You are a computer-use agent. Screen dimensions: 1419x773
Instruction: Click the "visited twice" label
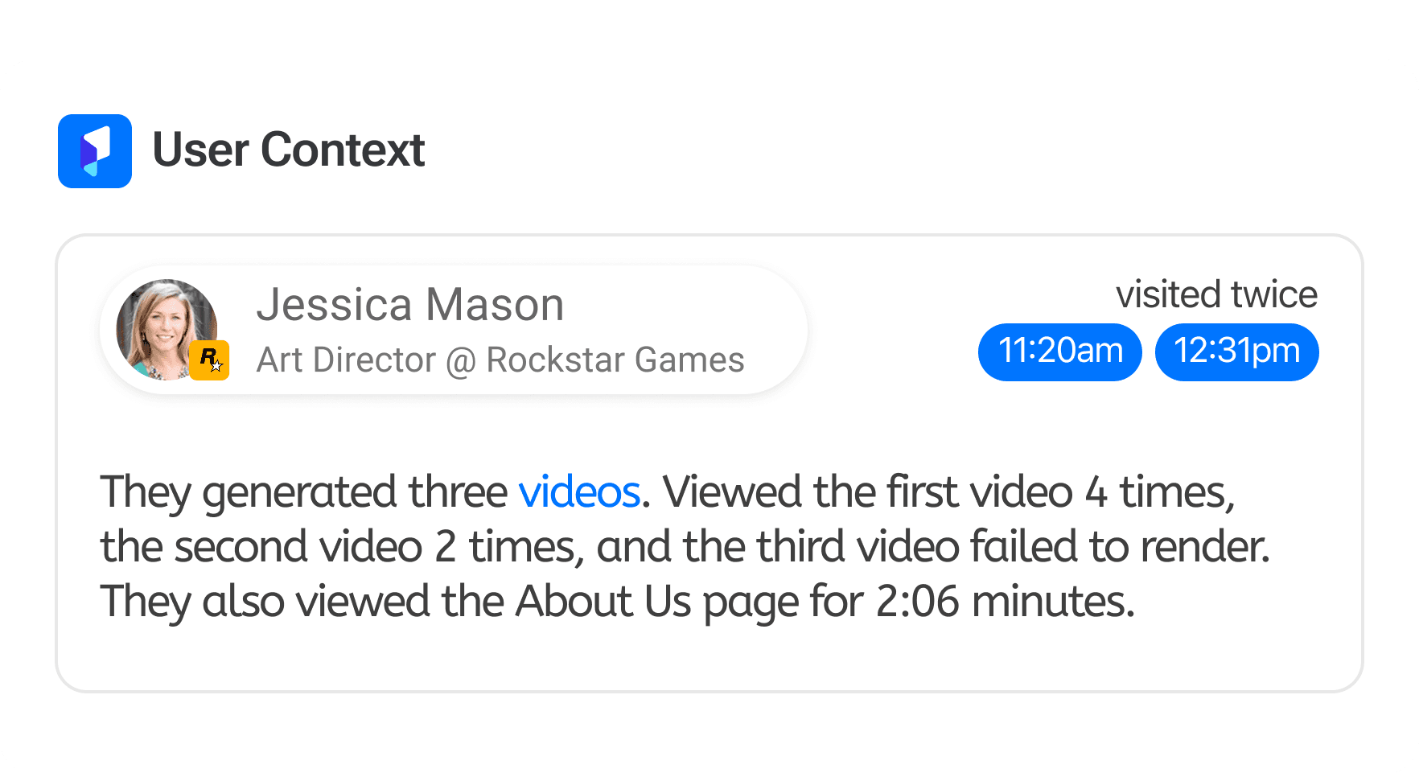(x=1216, y=294)
